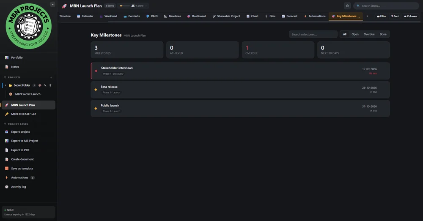Click the red status dot on Stakeholder interviews

click(x=96, y=71)
